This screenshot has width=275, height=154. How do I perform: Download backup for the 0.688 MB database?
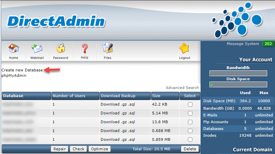[118, 131]
